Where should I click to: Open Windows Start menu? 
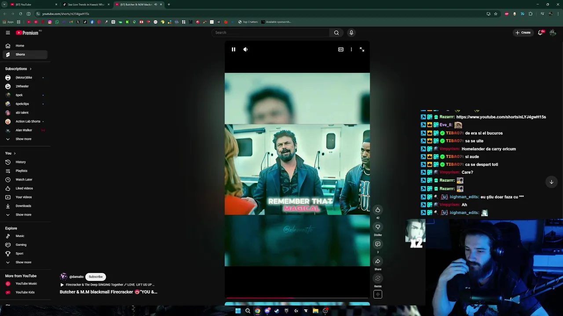(x=238, y=311)
